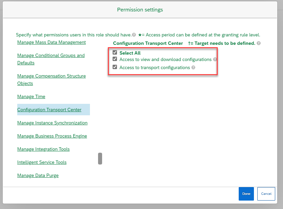Screen dimensions: 283x209
Task: Click the category list scrollbar thumb
Action: point(100,158)
